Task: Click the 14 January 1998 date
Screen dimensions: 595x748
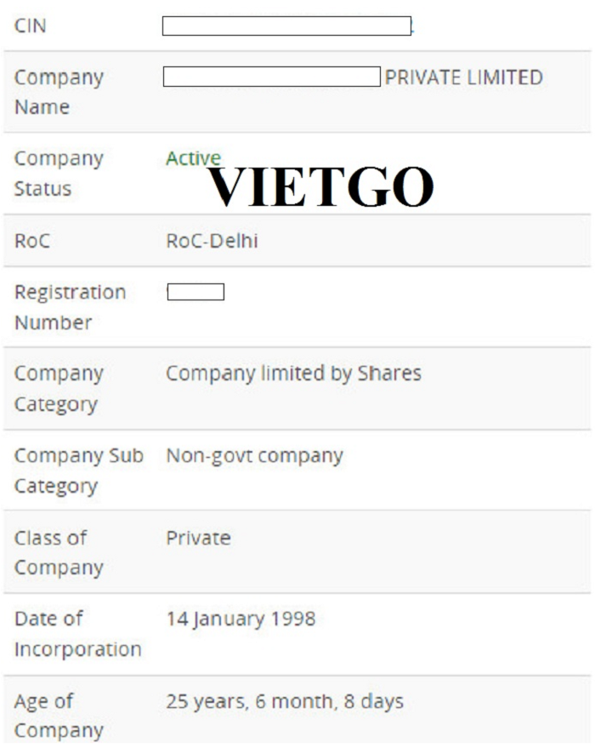Action: (240, 619)
